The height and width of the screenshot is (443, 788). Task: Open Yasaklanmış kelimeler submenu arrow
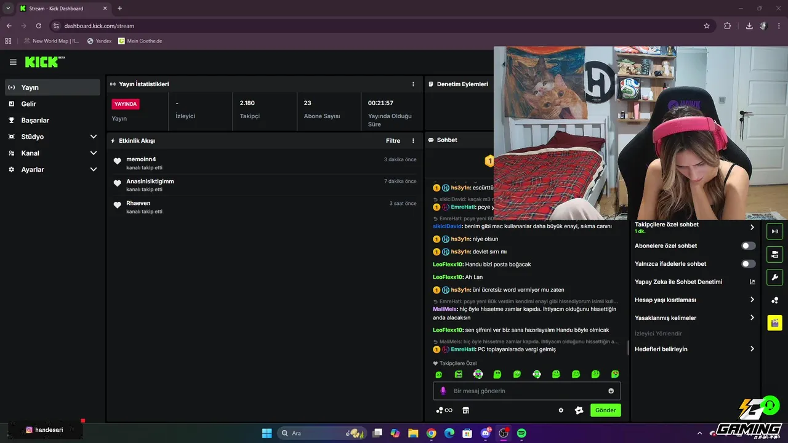[x=752, y=318]
